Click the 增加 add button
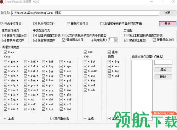The width and height of the screenshot is (177, 130). pos(163,70)
